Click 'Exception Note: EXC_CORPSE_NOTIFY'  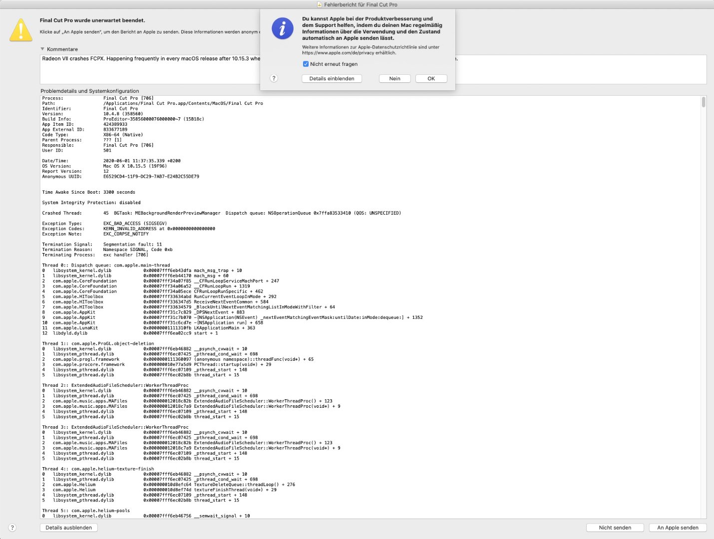tap(95, 234)
